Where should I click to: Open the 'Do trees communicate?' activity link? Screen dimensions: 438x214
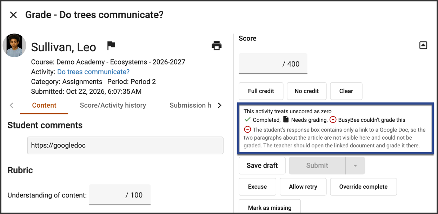[93, 72]
